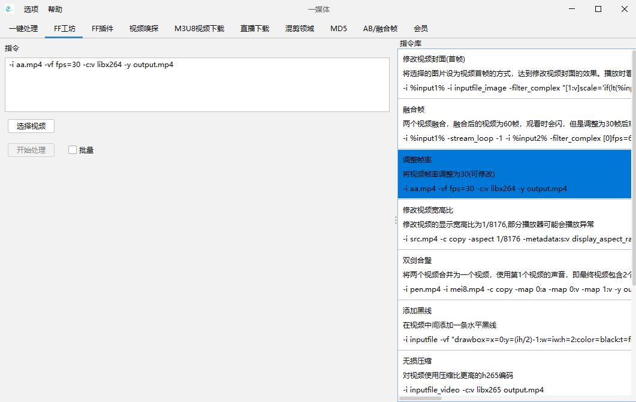Select the 融合帧 command entry
This screenshot has width=636, height=402.
[x=515, y=123]
